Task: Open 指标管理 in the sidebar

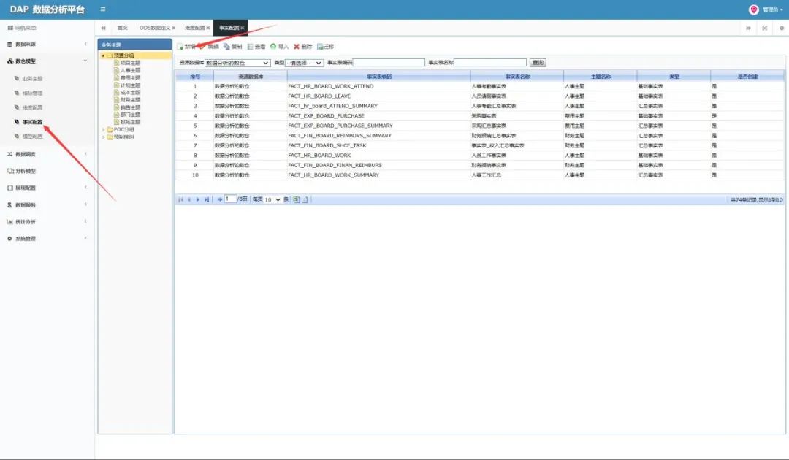Action: tap(32, 93)
